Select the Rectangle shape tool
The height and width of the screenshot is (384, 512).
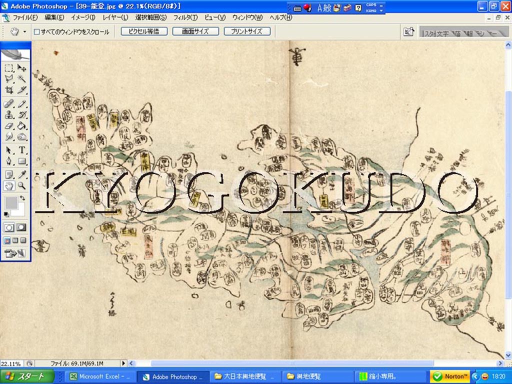tap(21, 161)
